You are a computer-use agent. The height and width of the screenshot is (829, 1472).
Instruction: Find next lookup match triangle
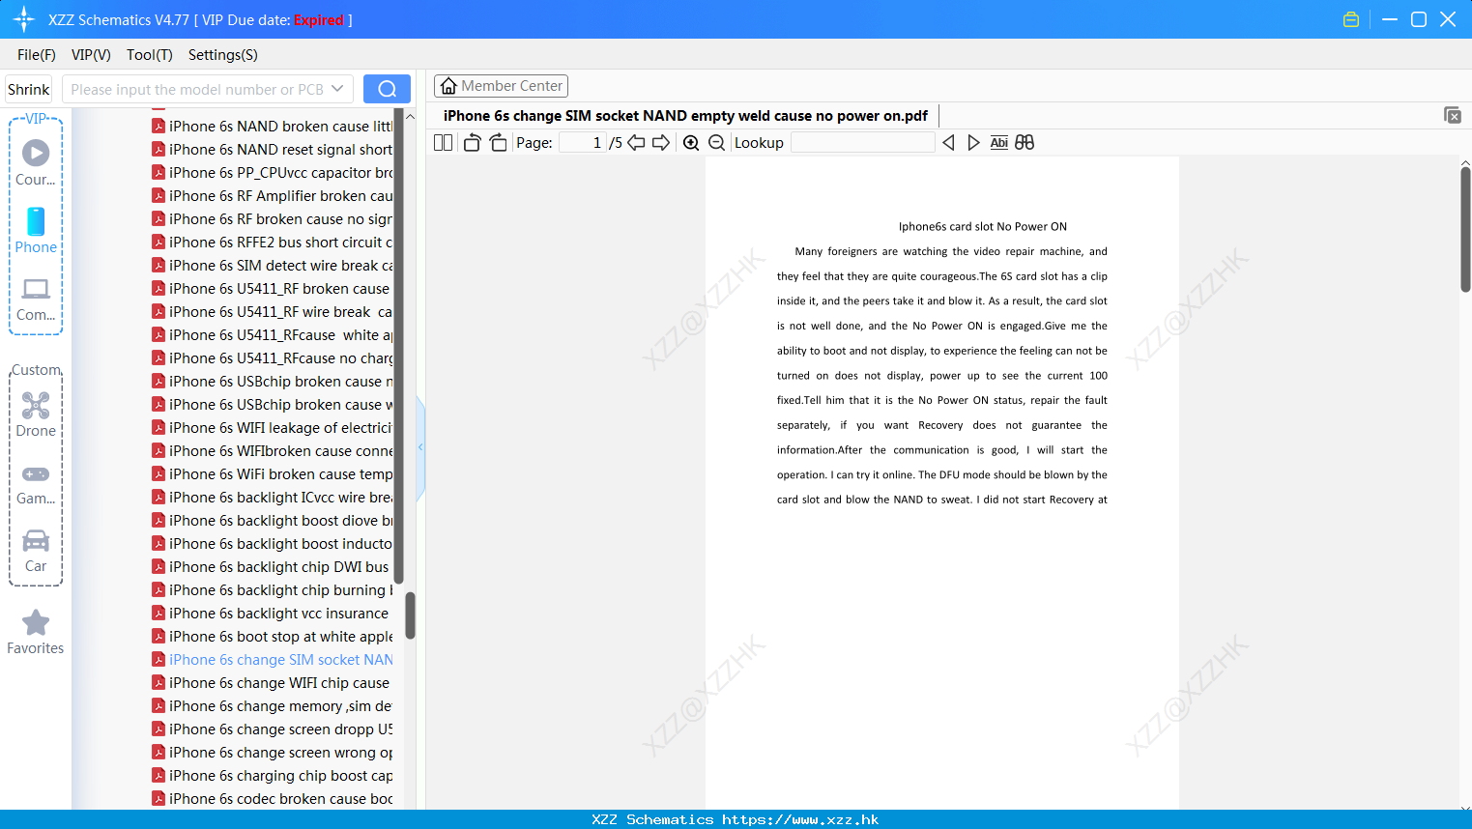point(973,143)
